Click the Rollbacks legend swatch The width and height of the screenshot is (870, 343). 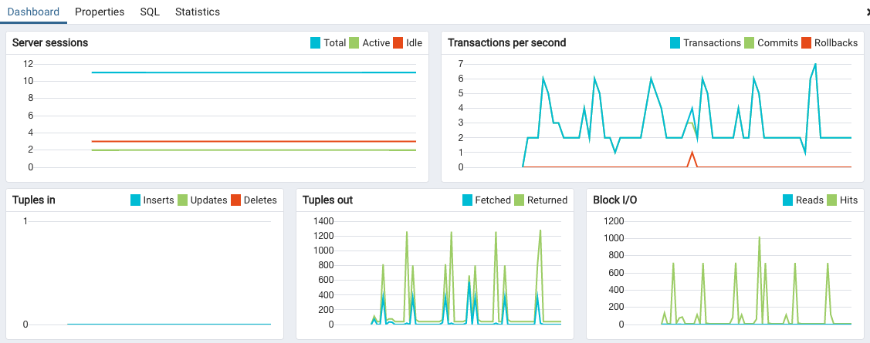(x=807, y=43)
